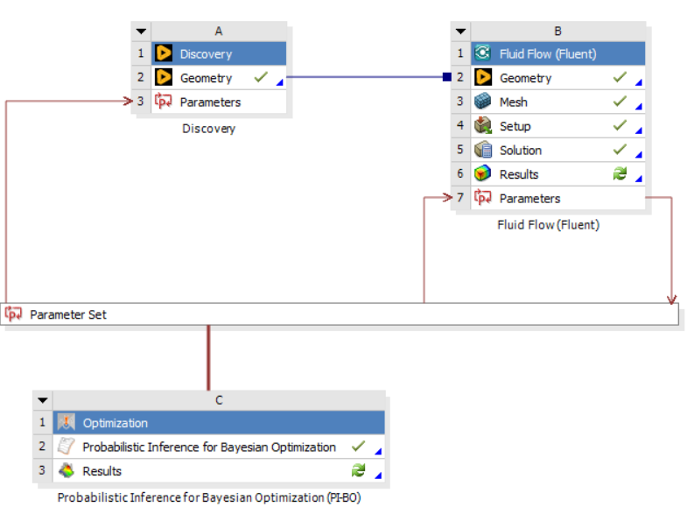
Task: Open system C dropdown menu arrow
Action: (43, 400)
